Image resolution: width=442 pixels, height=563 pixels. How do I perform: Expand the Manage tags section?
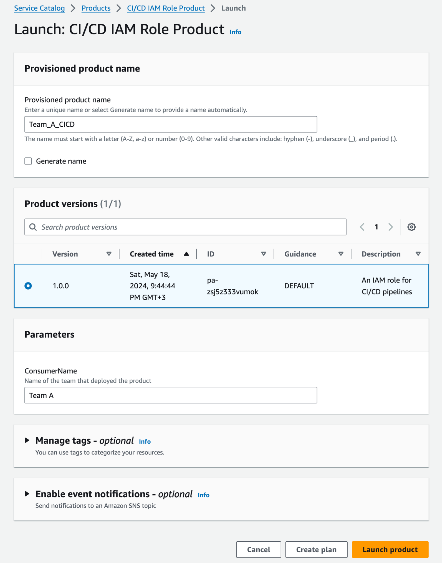tap(27, 440)
